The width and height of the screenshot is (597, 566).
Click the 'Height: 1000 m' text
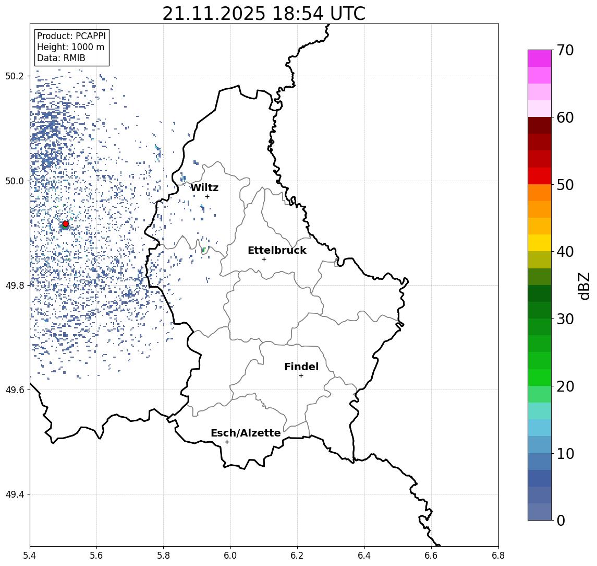point(70,48)
